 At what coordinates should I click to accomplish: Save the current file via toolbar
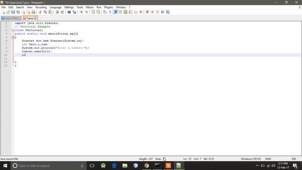[x=13, y=12]
